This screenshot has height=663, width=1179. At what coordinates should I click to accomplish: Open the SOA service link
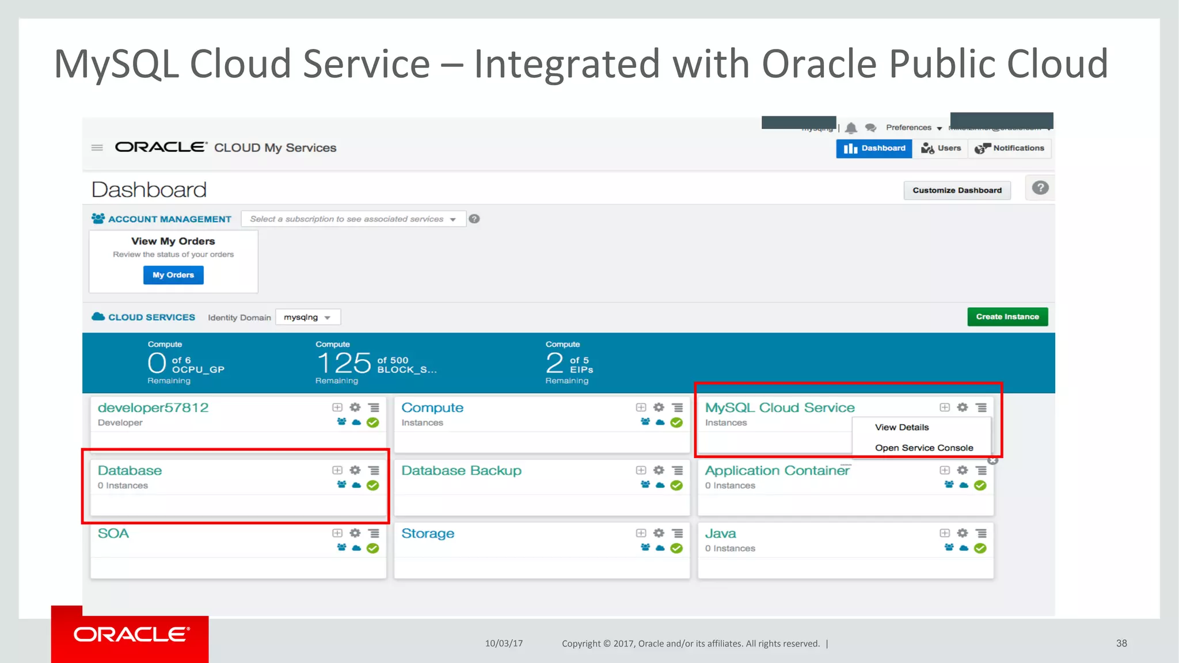point(113,533)
